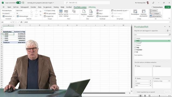Click Sett inn tidslinje icon
This screenshot has height=97, width=172.
(66, 11)
